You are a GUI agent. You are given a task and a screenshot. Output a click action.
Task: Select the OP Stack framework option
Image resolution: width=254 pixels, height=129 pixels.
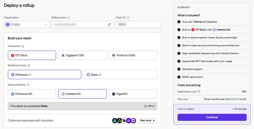32,55
